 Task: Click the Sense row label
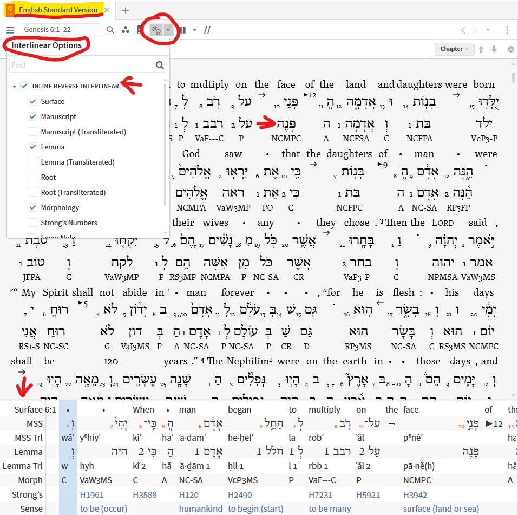[31, 509]
